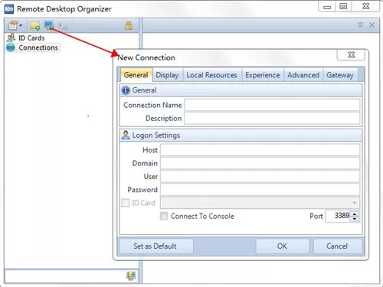Close the right pane with its X

click(372, 25)
